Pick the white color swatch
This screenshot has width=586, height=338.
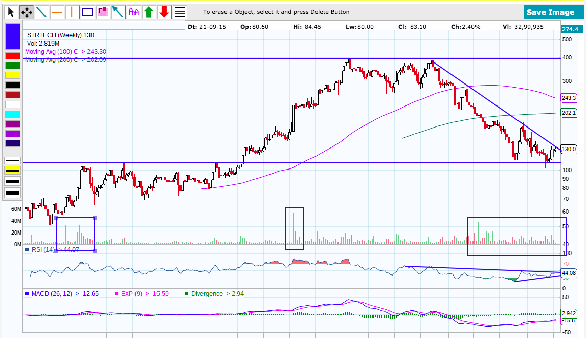13,104
